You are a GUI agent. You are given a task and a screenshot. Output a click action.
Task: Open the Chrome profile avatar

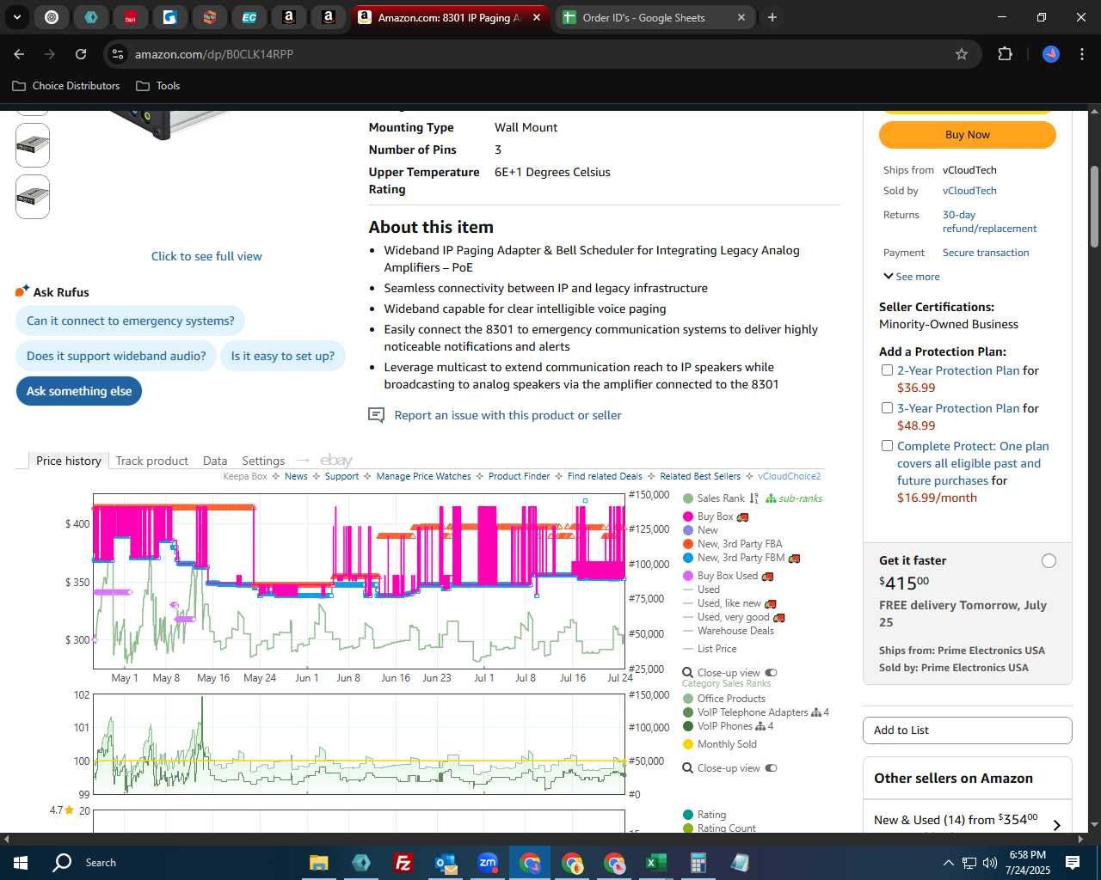click(1051, 54)
